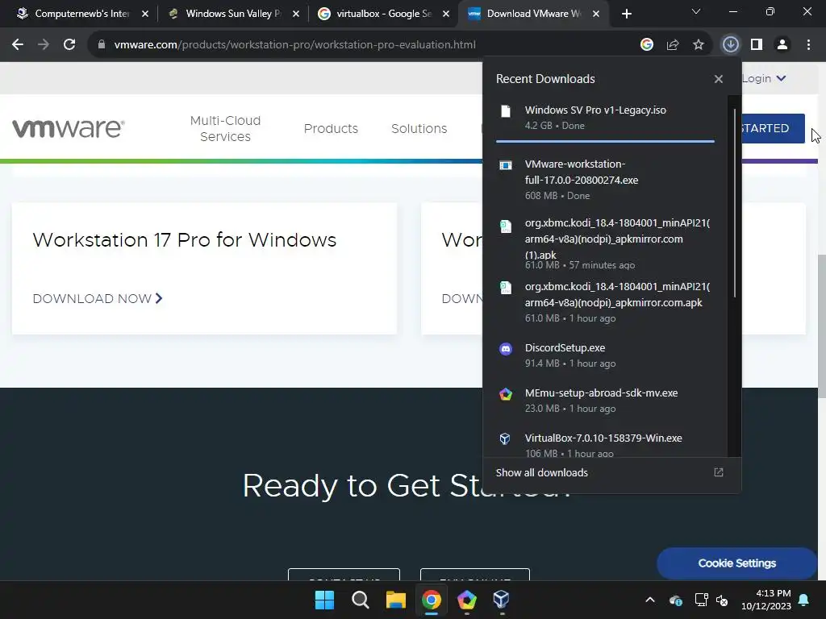Click the MEmu file icon in downloads

point(506,394)
